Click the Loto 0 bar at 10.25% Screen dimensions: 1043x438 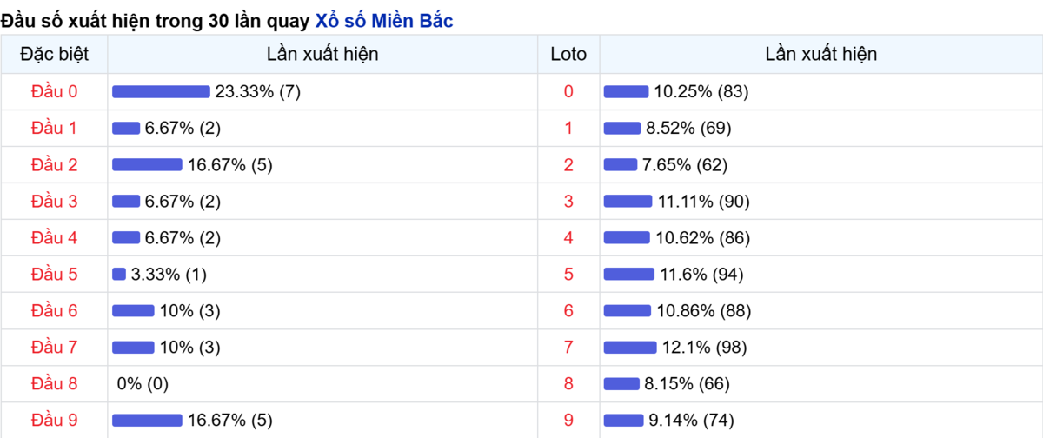point(626,91)
